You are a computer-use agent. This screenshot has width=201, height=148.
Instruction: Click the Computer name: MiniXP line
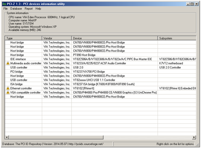(23, 20)
